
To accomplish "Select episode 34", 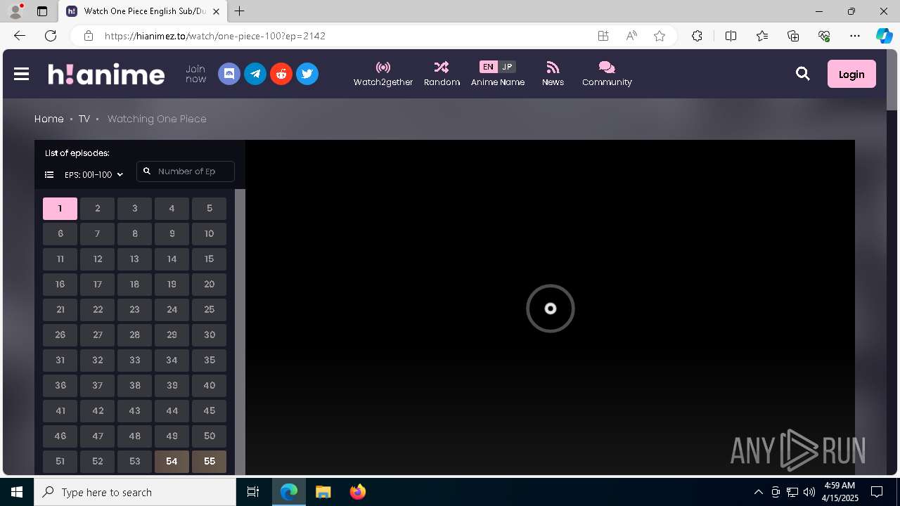I will 172,361.
